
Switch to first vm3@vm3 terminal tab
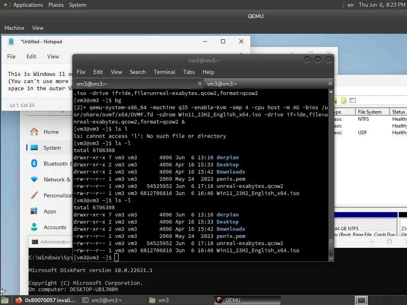coord(139,84)
